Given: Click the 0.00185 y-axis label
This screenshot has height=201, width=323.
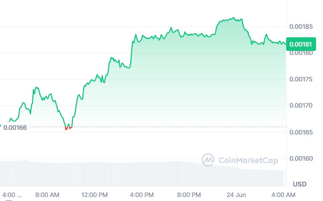Looking at the screenshot, I should click(300, 27).
